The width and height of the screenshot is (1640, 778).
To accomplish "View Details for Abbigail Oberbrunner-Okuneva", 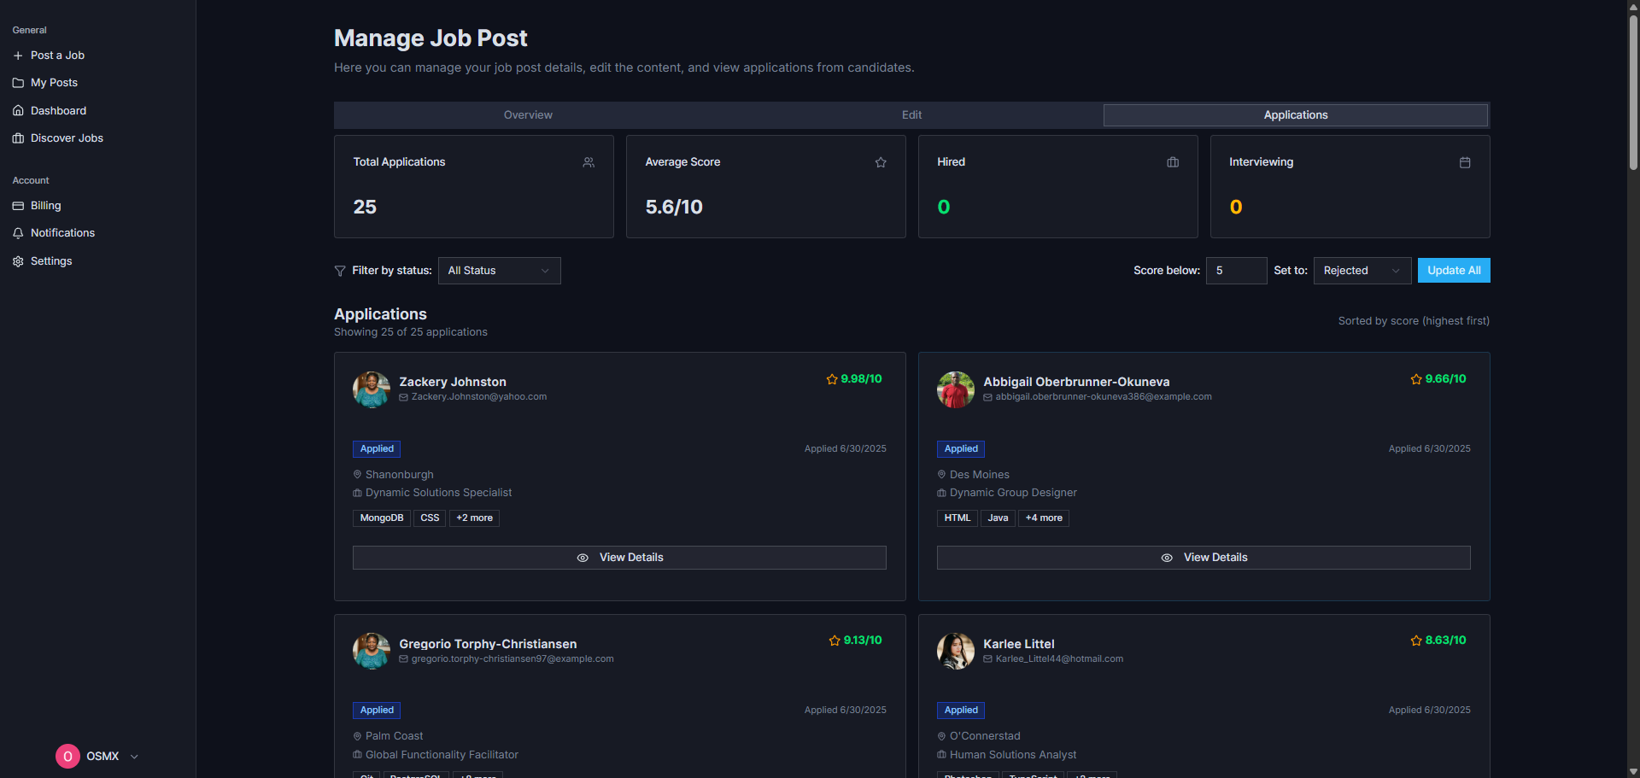I will pos(1204,558).
